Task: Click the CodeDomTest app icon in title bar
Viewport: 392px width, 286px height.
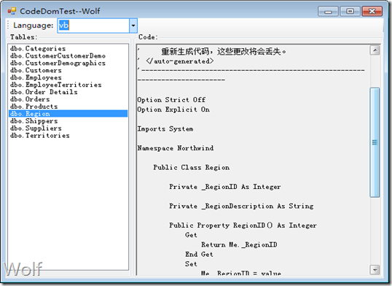Action: (x=12, y=11)
